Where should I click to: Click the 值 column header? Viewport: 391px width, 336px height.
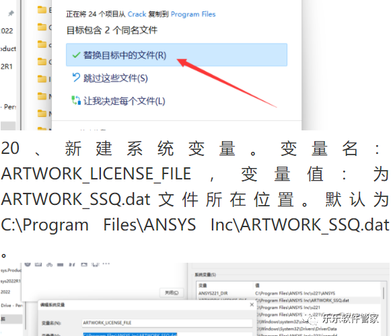[257, 285]
